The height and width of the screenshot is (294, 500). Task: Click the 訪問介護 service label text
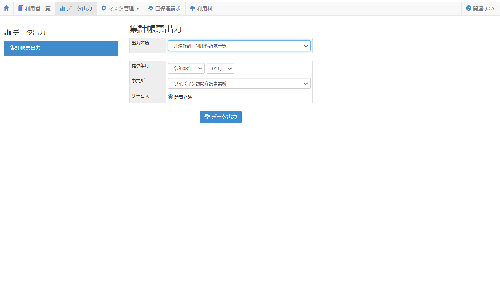(x=183, y=97)
